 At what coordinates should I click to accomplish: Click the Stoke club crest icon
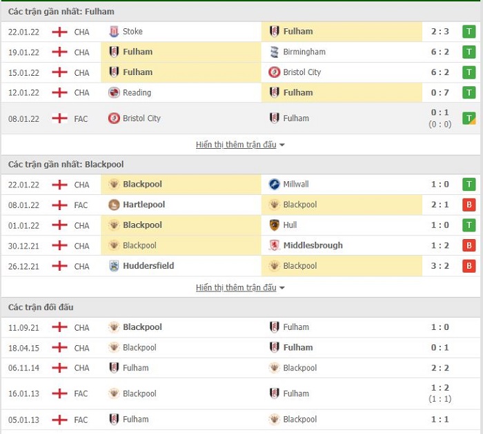(114, 32)
